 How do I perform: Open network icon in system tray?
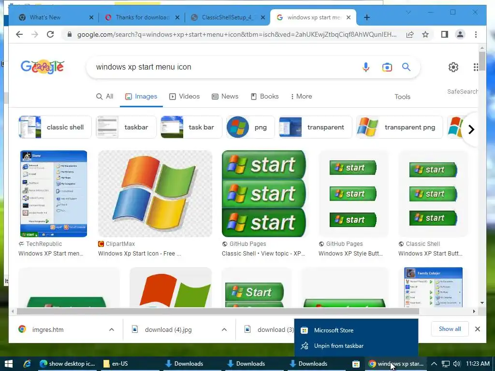pos(445,364)
